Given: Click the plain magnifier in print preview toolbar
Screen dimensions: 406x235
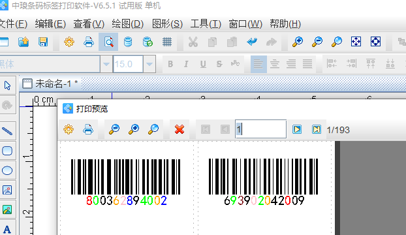Looking at the screenshot, I should (153, 129).
